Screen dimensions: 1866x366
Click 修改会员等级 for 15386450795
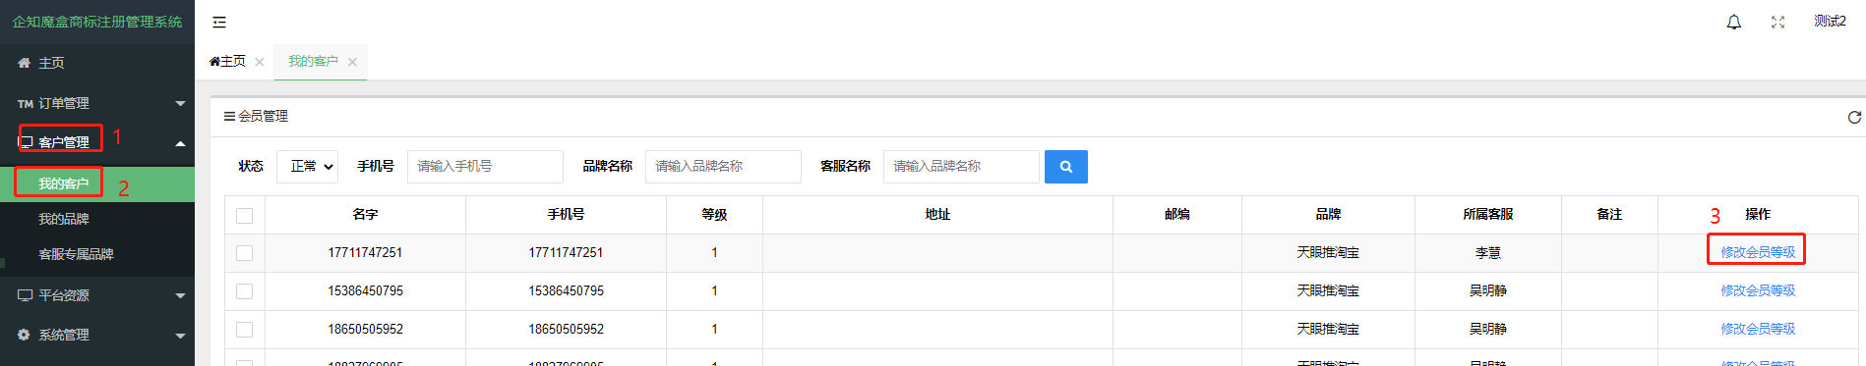click(1758, 290)
